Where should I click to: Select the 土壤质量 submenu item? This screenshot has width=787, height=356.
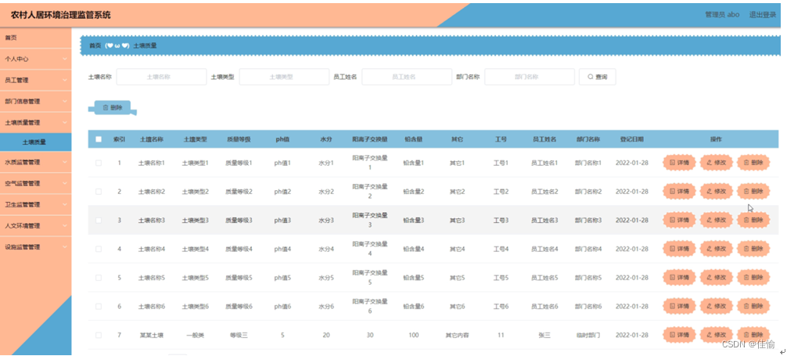click(36, 142)
